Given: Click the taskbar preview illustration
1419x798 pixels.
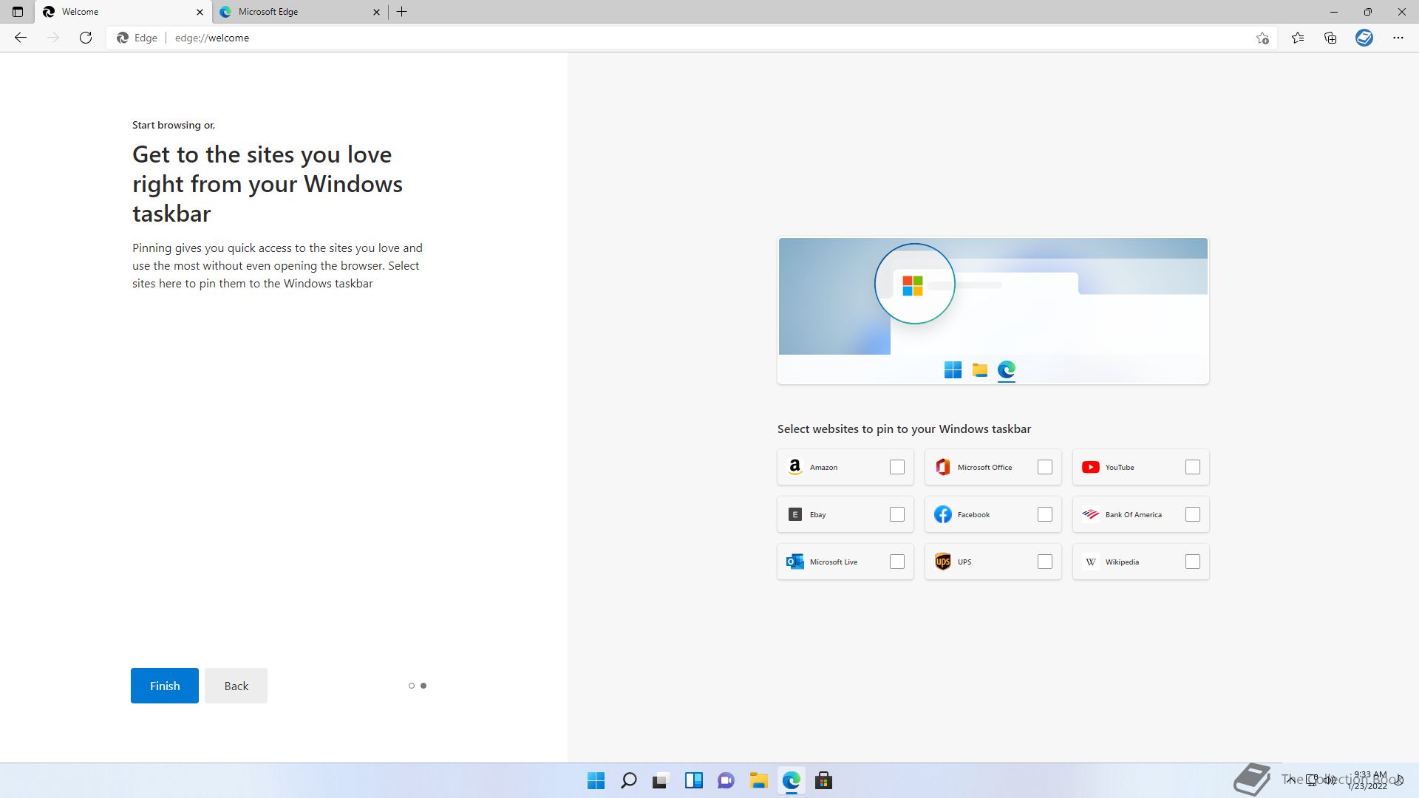Looking at the screenshot, I should [993, 310].
